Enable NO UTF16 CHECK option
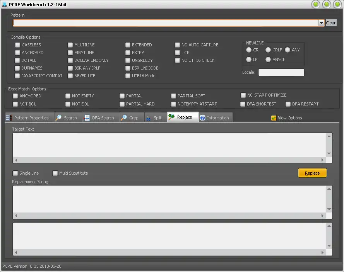Image resolution: width=344 pixels, height=272 pixels. pos(177,60)
